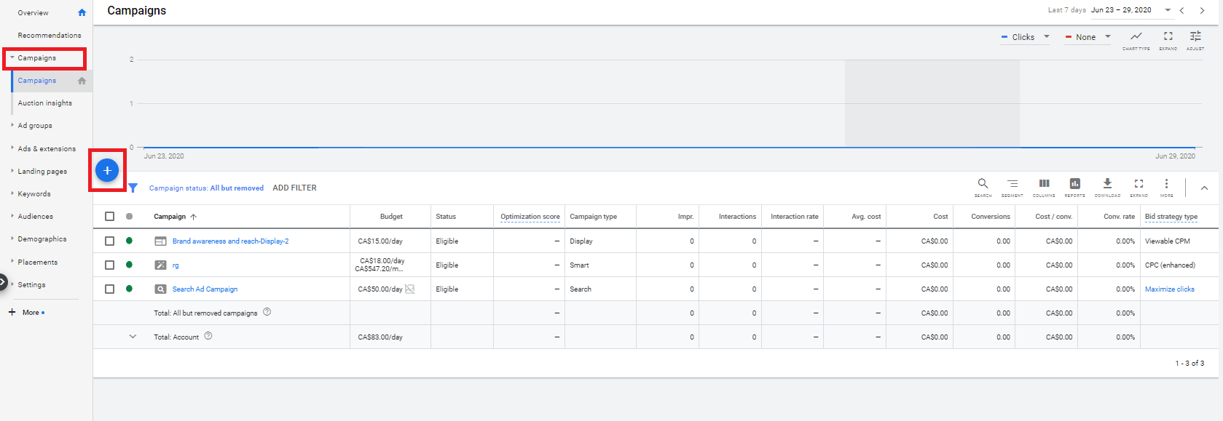Open the rg campaign link
1223x421 pixels.
coord(176,265)
